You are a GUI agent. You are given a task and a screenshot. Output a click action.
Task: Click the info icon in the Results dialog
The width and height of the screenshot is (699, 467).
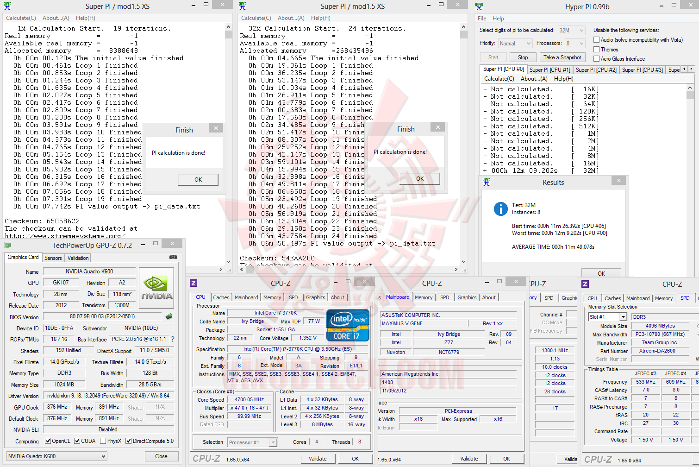(x=500, y=209)
